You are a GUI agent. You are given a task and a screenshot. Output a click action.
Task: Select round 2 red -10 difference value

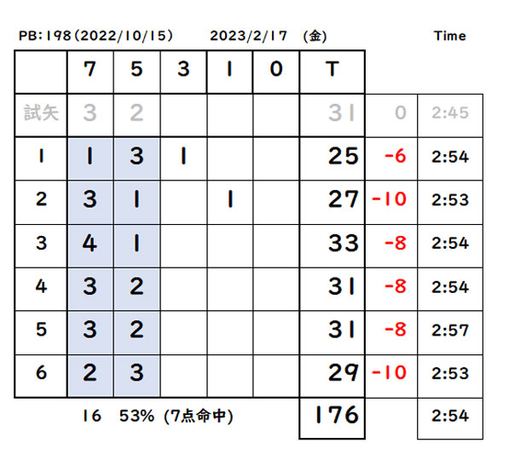tap(389, 199)
